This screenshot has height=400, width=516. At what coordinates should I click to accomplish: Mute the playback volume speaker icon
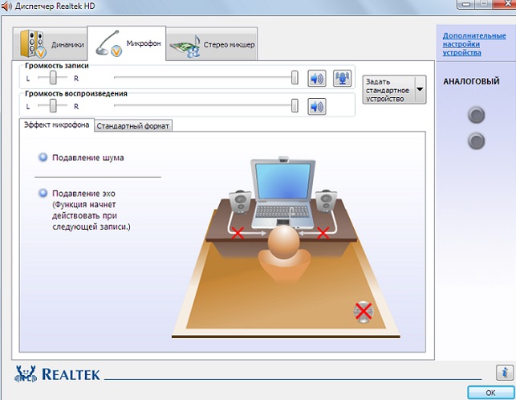click(317, 106)
